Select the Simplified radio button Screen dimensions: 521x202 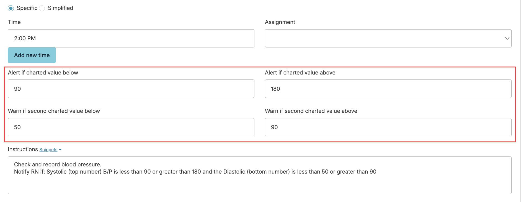[42, 8]
